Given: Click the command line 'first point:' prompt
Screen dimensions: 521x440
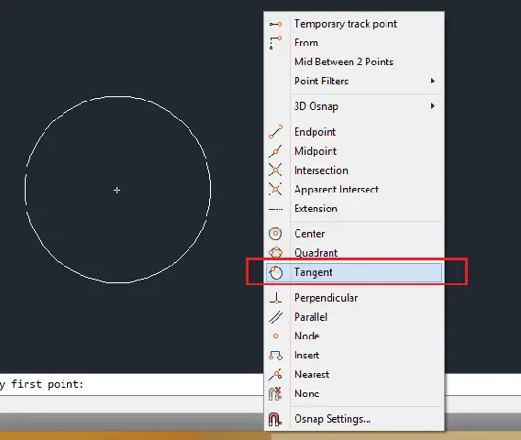Looking at the screenshot, I should tap(47, 384).
